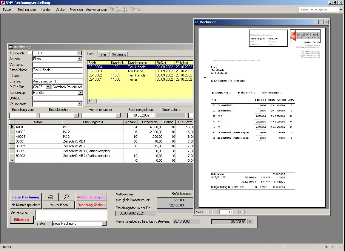
Task: Click the Rechnungsdatum field 30.09.2002
Action: (141, 115)
